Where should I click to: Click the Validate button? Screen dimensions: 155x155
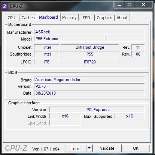coord(107,148)
